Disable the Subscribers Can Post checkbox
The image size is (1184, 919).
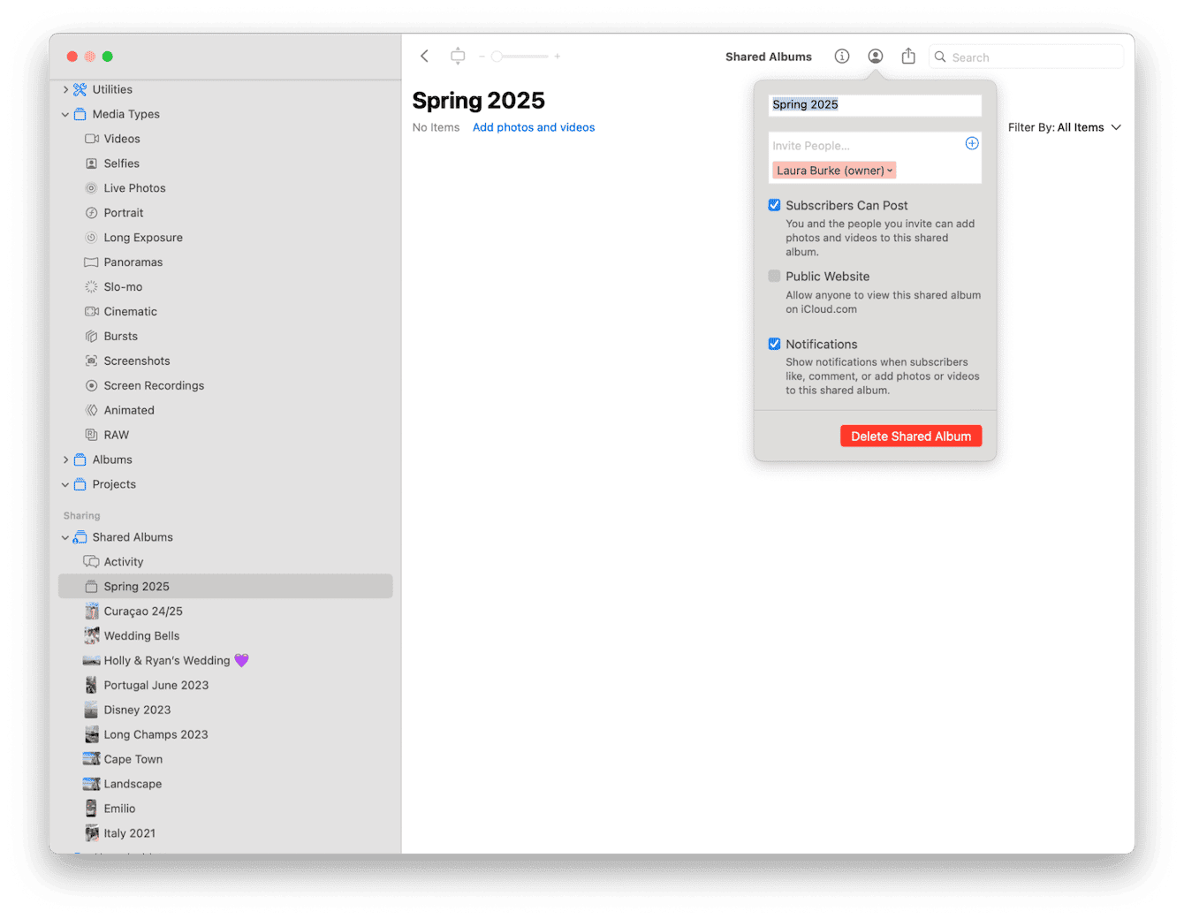point(774,205)
